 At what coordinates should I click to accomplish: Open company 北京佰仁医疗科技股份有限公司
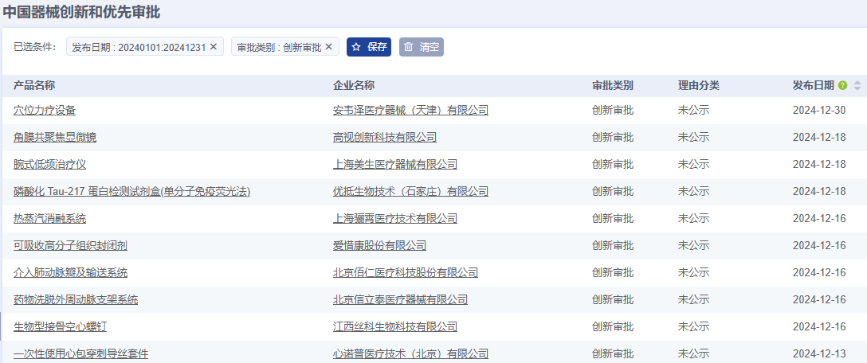(406, 272)
